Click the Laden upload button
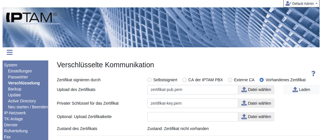 tap(301, 90)
